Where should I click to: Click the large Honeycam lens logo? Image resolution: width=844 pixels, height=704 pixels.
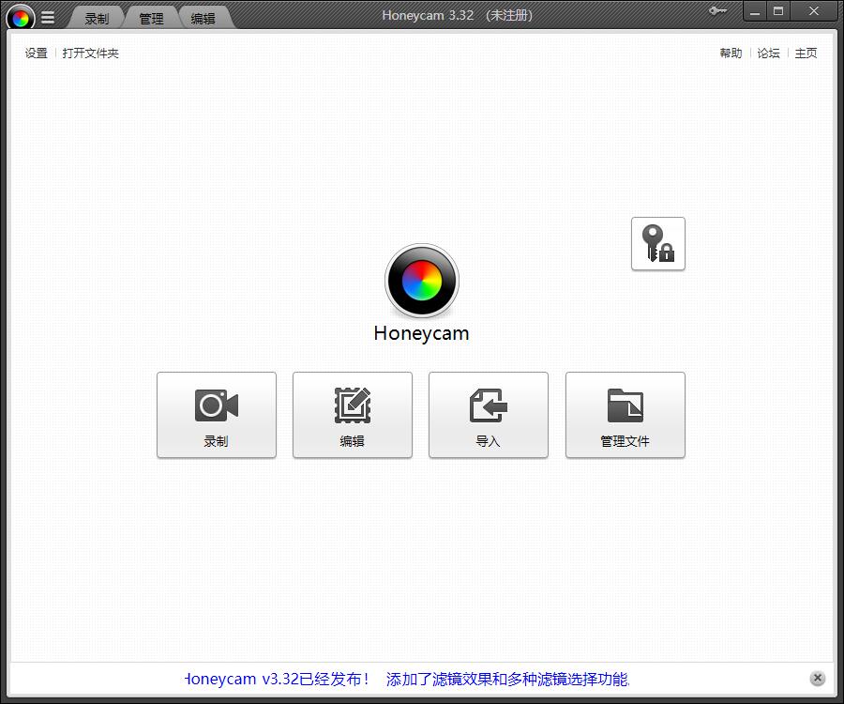point(422,281)
